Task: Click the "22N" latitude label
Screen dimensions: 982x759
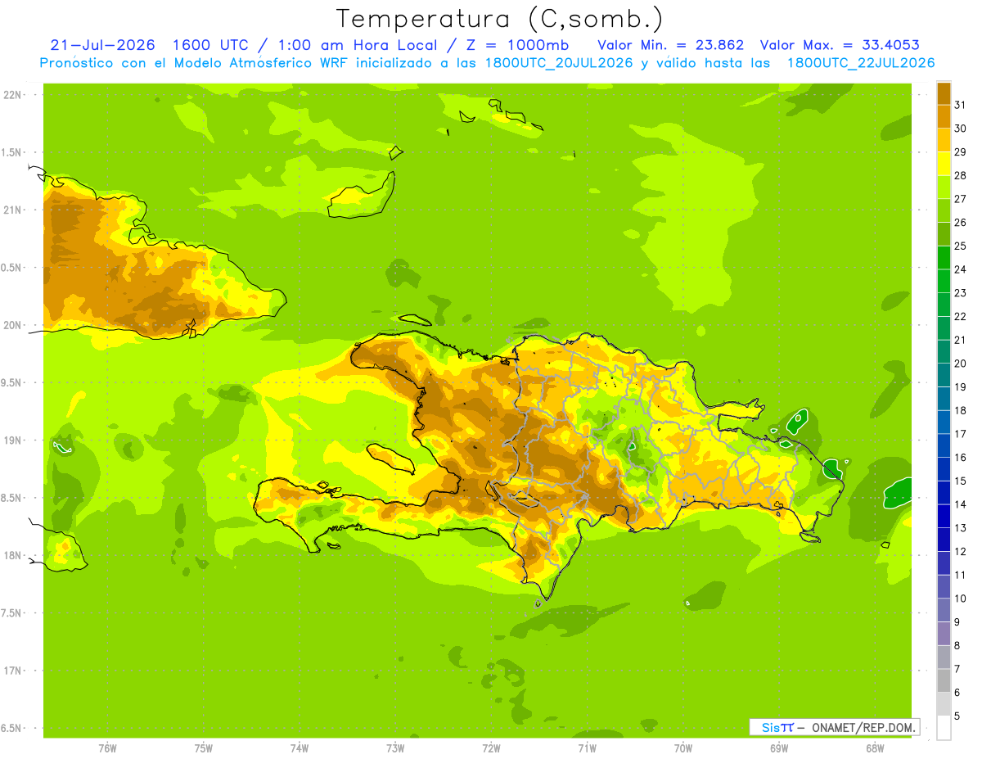Action: tap(12, 94)
